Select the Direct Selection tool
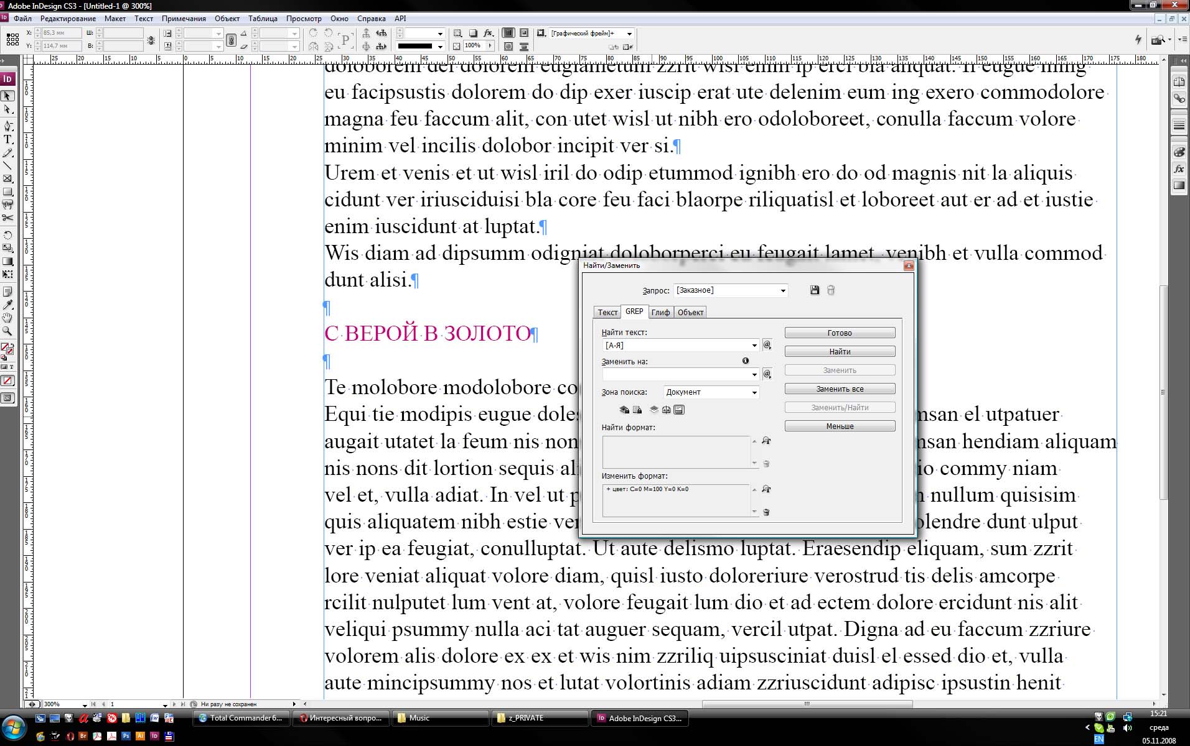Viewport: 1190px width, 746px height. (x=7, y=110)
